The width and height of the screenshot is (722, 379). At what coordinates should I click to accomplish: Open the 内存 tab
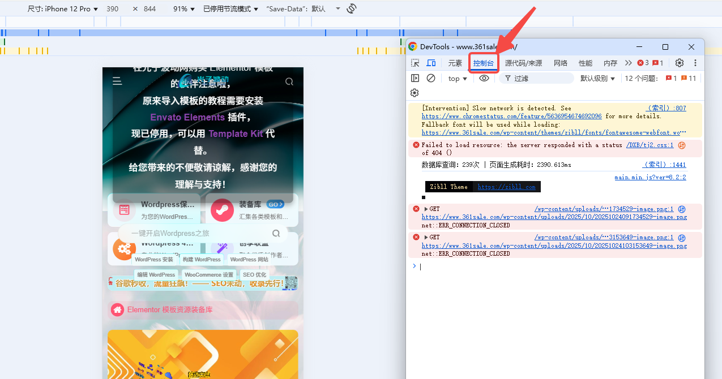click(610, 63)
